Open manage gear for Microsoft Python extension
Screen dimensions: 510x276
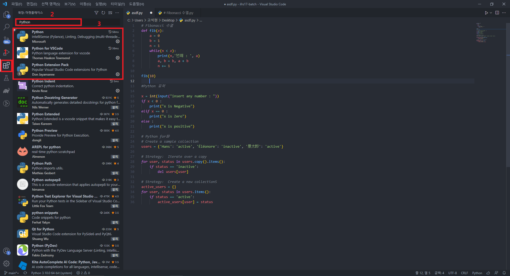click(x=118, y=41)
